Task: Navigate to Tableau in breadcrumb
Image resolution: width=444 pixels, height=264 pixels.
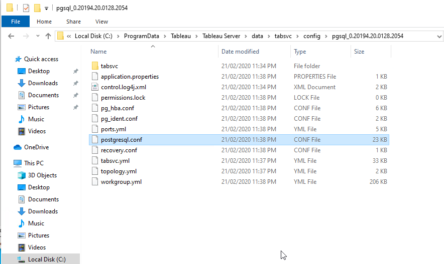Action: (x=181, y=36)
